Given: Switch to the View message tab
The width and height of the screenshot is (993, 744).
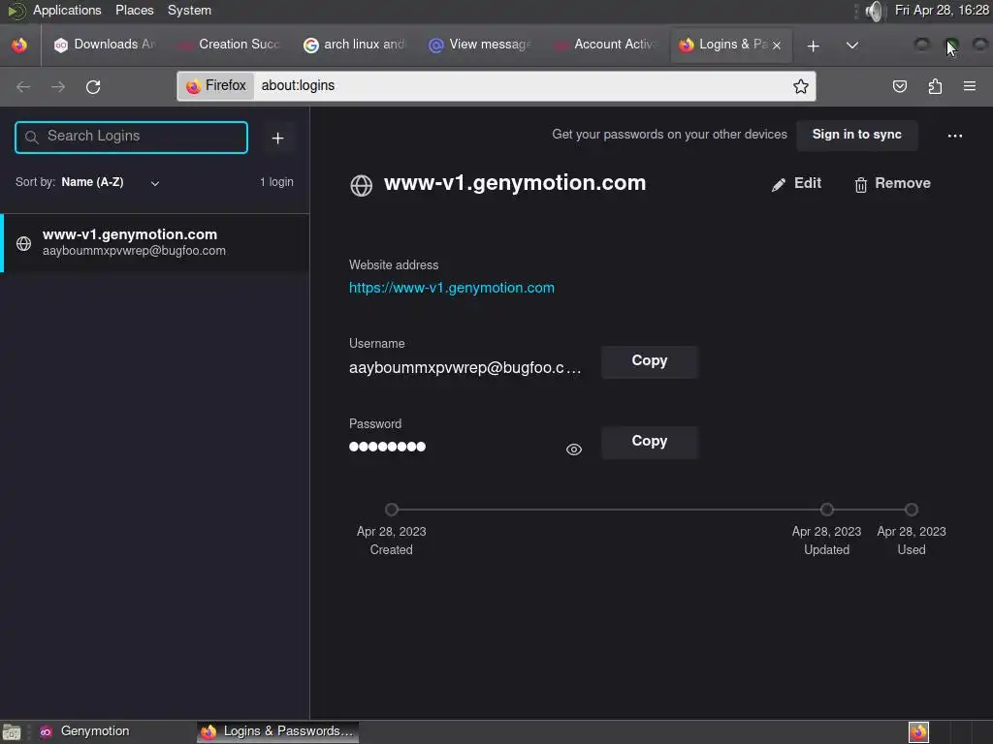Looking at the screenshot, I should point(480,45).
